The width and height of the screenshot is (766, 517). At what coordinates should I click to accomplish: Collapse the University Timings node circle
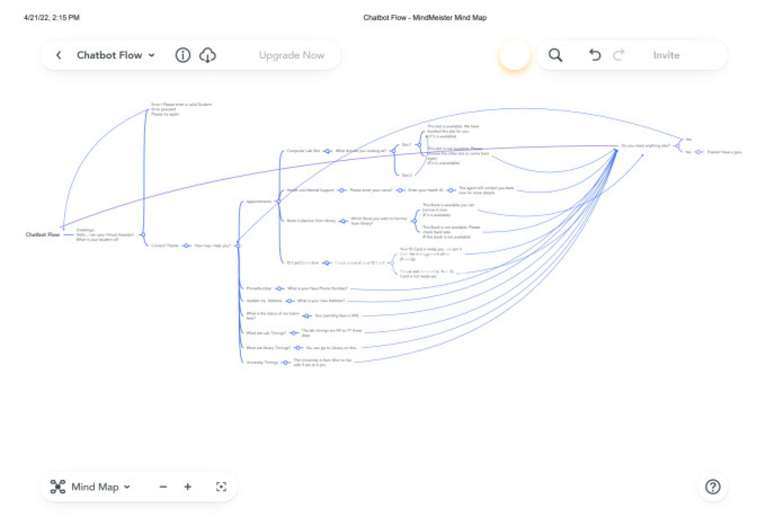[x=286, y=363]
